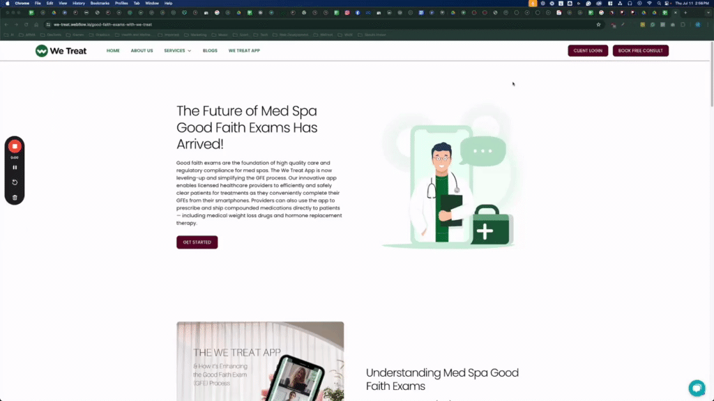
Task: Open the Apple menu
Action: coord(7,3)
